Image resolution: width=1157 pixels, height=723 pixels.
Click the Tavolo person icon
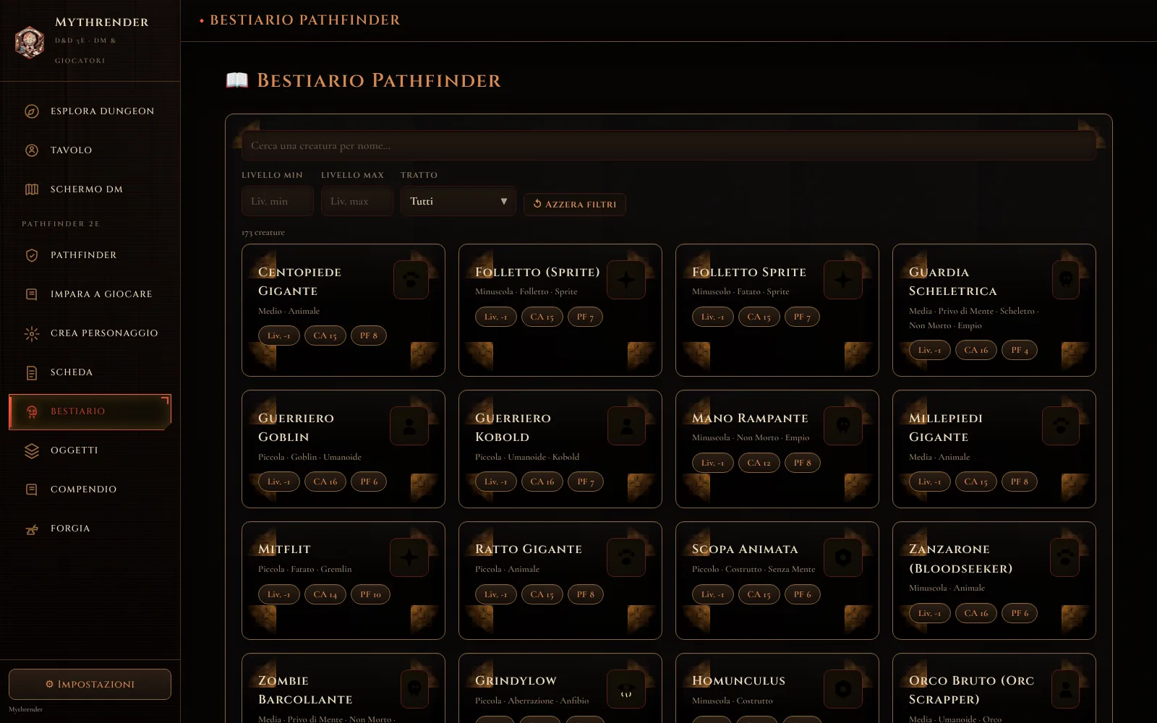(32, 150)
